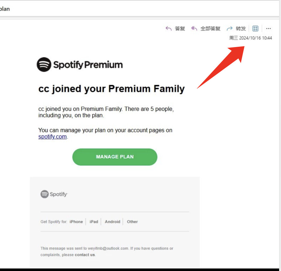Open the more actions ellipsis menu

268,29
